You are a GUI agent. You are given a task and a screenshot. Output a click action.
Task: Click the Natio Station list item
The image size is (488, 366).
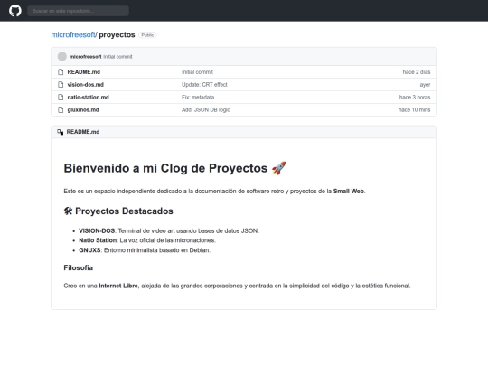(147, 240)
